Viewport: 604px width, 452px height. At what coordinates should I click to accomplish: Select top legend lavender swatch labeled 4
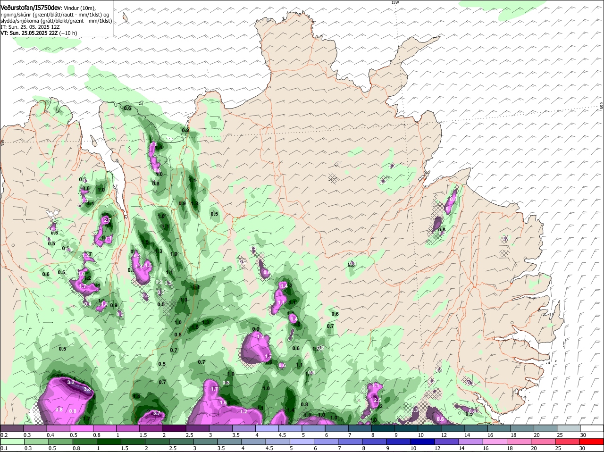[268, 428]
